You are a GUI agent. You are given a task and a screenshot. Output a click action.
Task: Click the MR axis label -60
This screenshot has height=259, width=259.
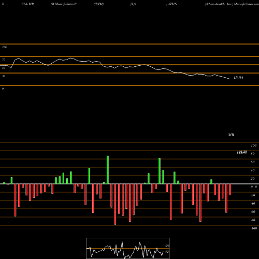tap(253, 212)
